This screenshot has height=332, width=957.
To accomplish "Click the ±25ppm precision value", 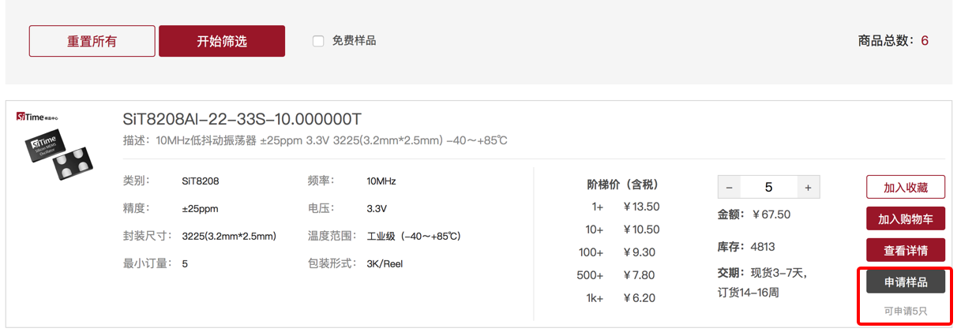I will [200, 209].
